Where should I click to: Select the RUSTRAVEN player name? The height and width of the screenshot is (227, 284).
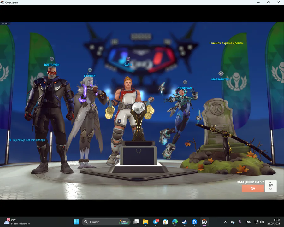coord(52,65)
